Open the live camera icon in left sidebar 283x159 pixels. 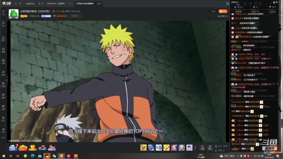coord(3,50)
